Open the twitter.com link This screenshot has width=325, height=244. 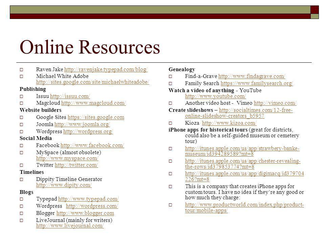click(x=76, y=165)
